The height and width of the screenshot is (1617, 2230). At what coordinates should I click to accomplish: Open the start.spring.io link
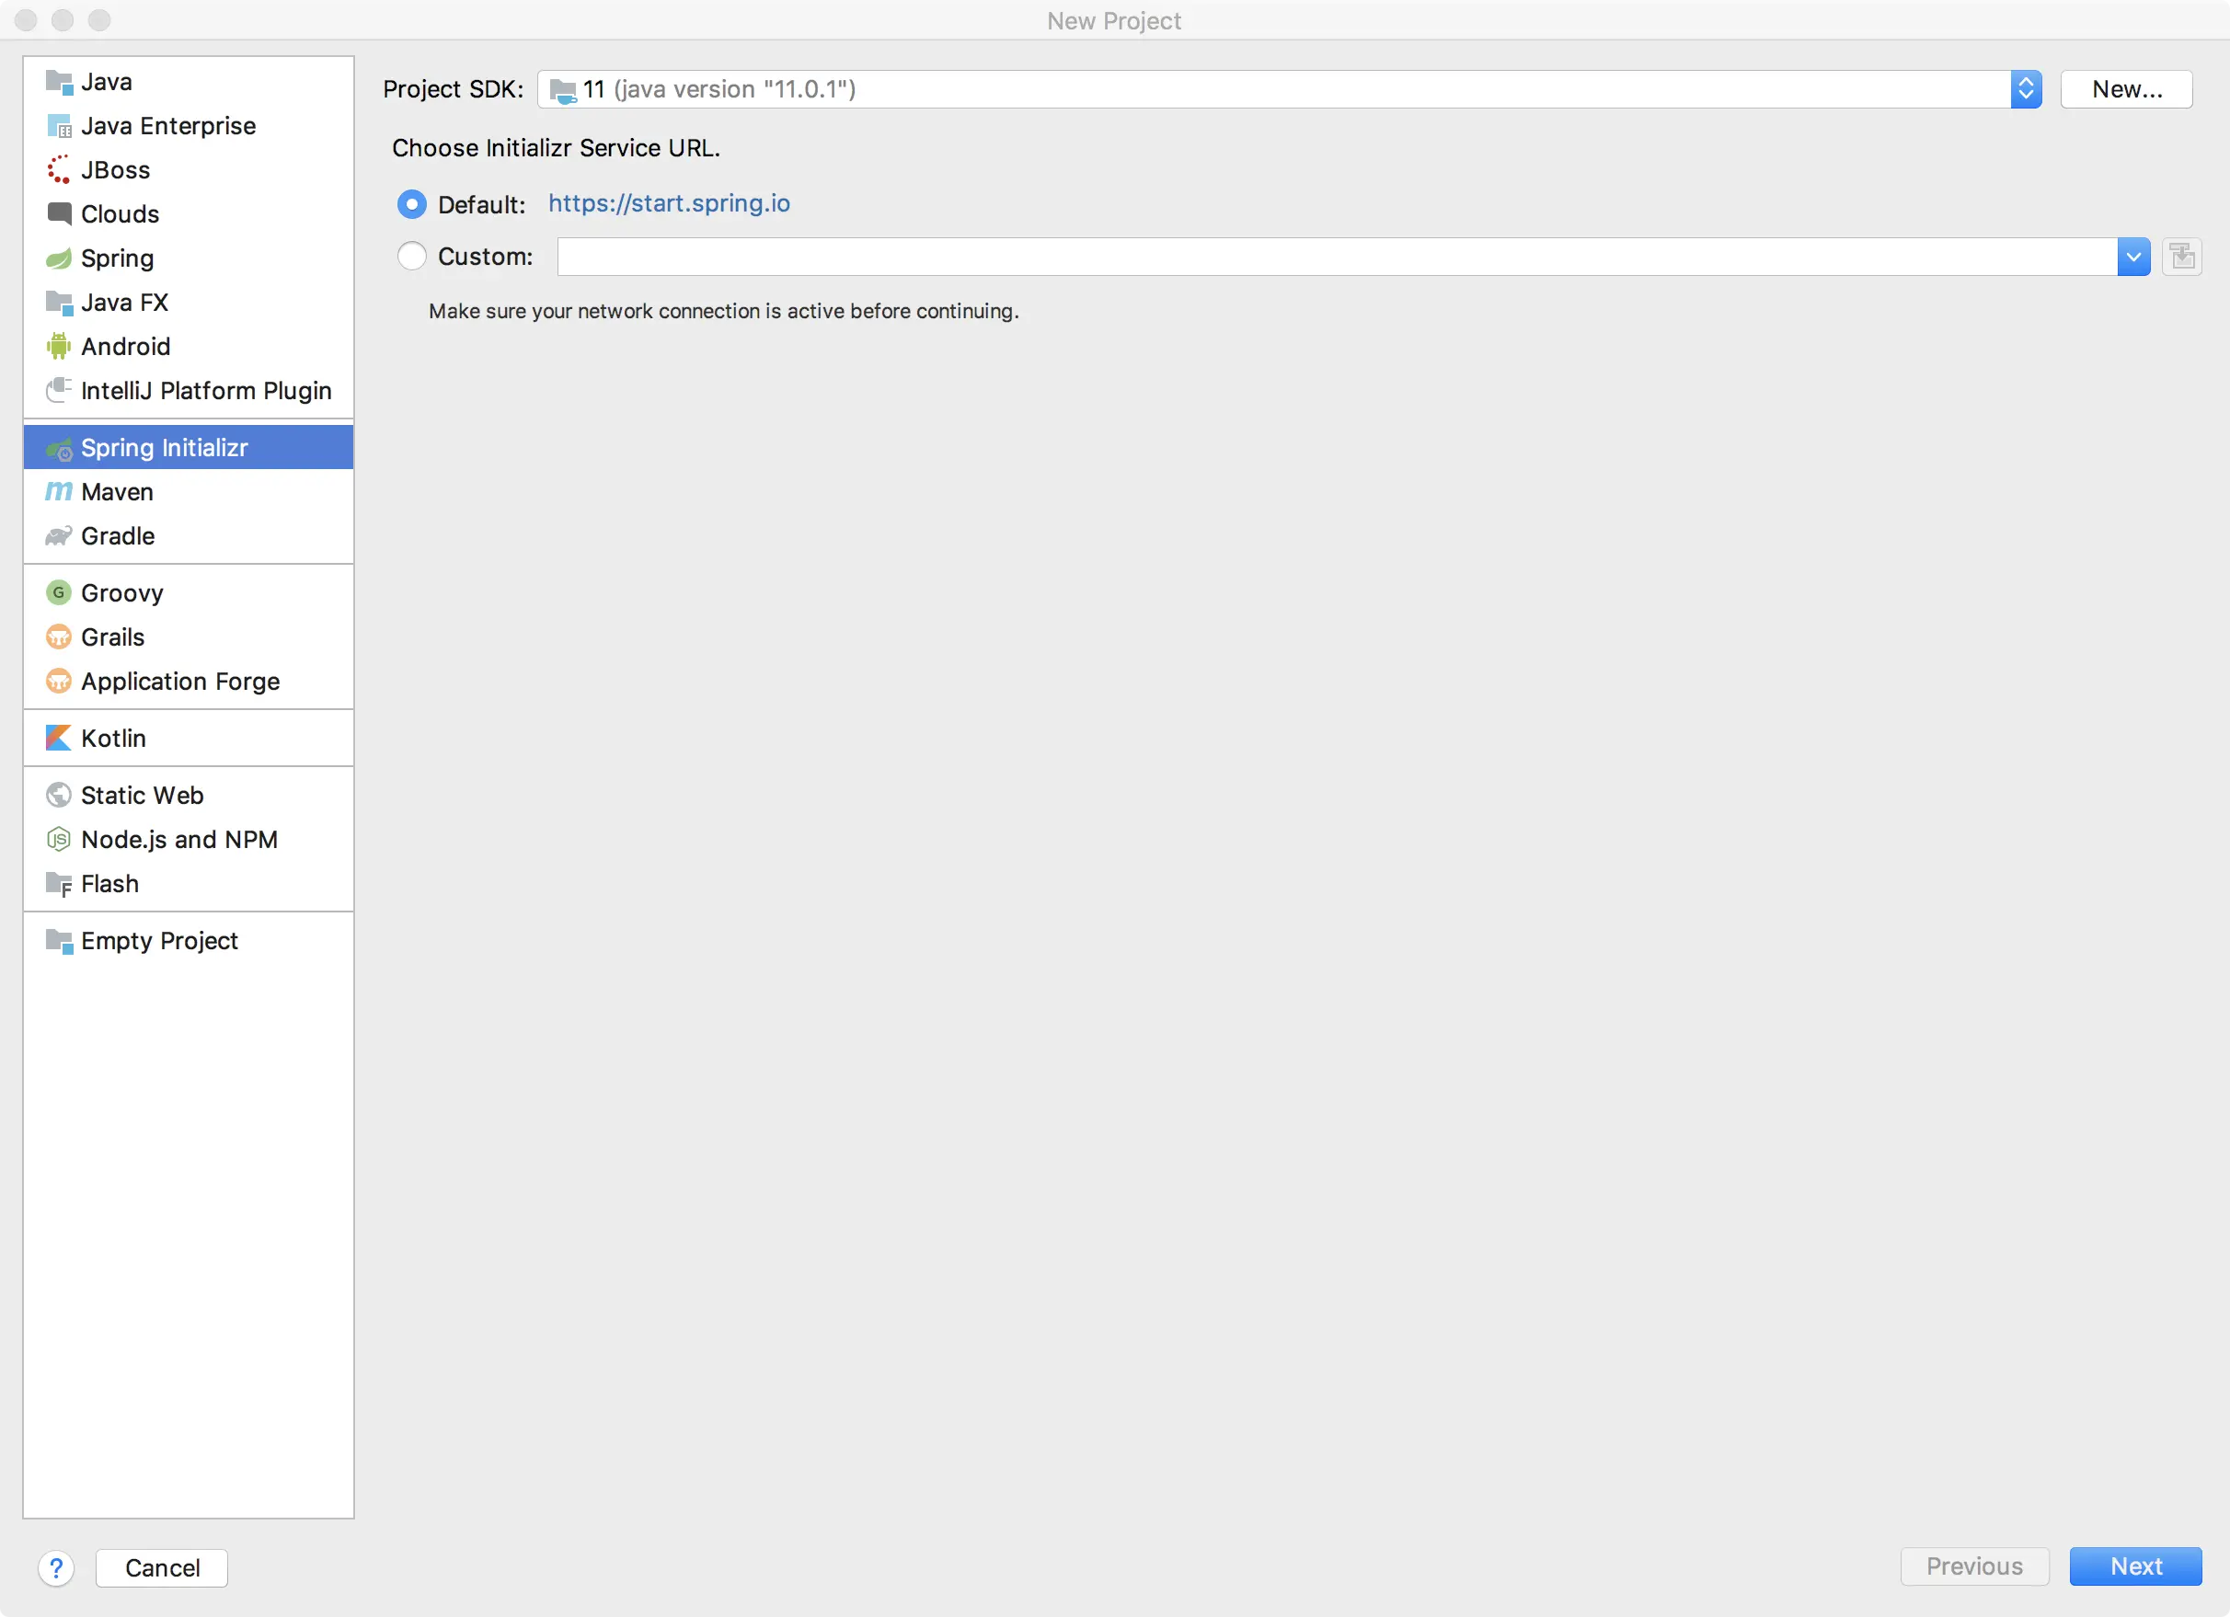tap(669, 203)
